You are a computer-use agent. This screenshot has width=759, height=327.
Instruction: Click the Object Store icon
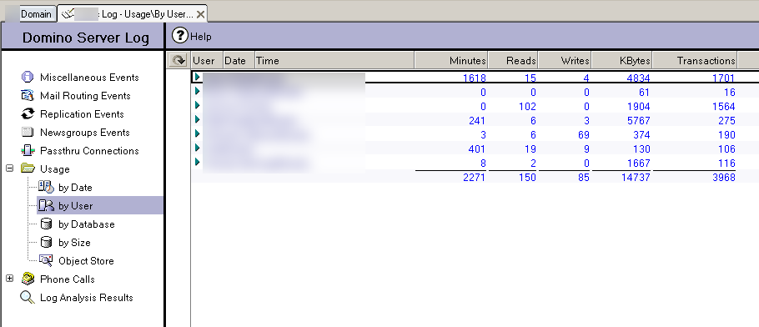click(47, 260)
